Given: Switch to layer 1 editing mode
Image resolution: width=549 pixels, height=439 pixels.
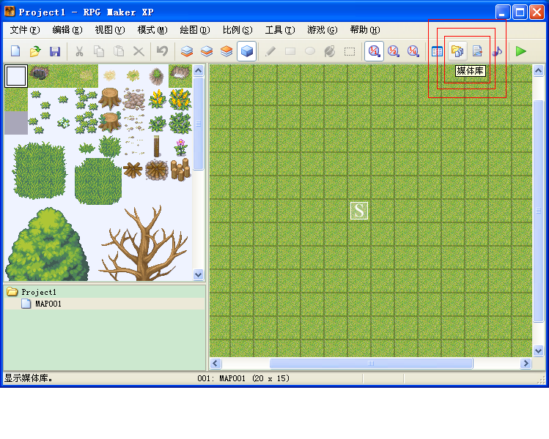Looking at the screenshot, I should [x=187, y=51].
